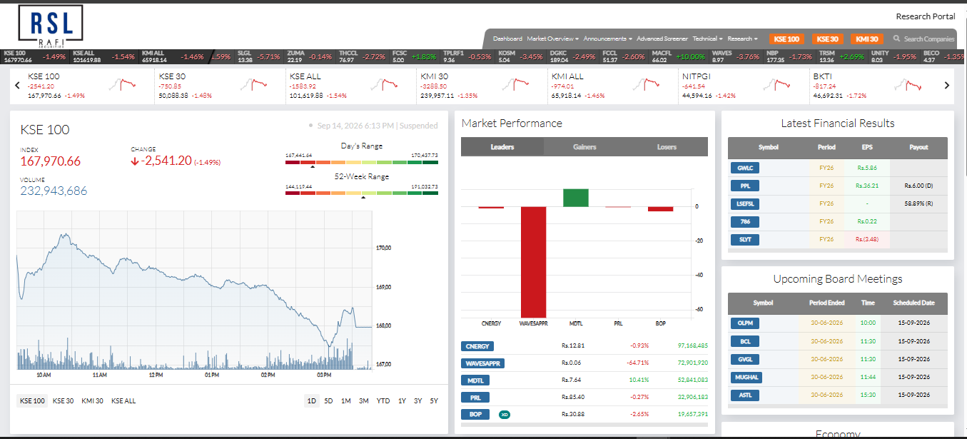Open ASTL board meeting symbol
967x439 pixels.
(744, 395)
